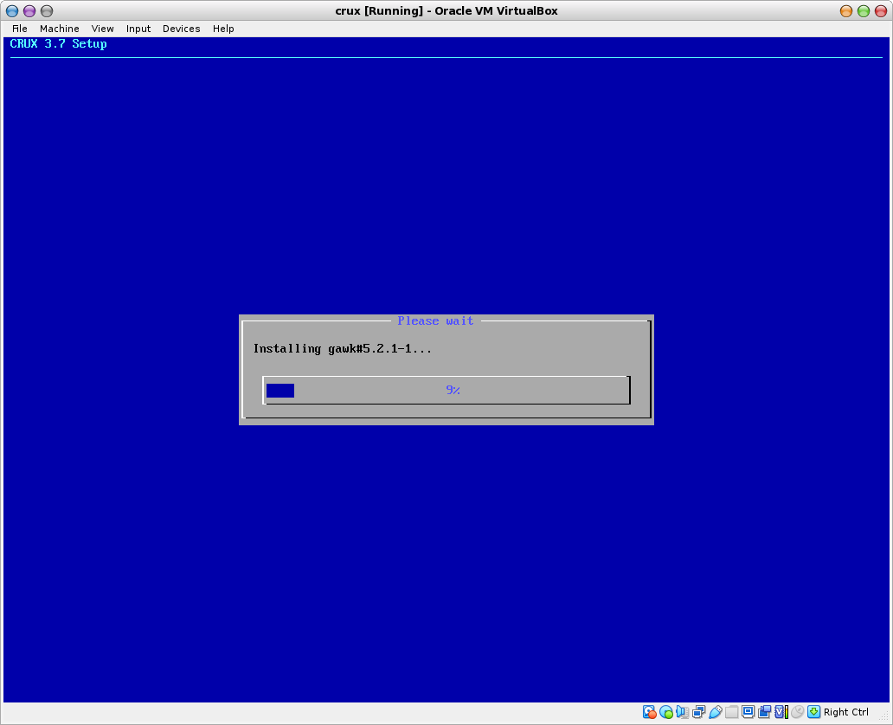Click the hard disk activity indicator icon

tap(649, 712)
